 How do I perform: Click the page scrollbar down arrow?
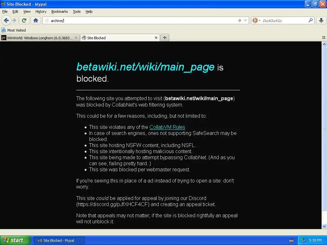[x=324, y=226]
